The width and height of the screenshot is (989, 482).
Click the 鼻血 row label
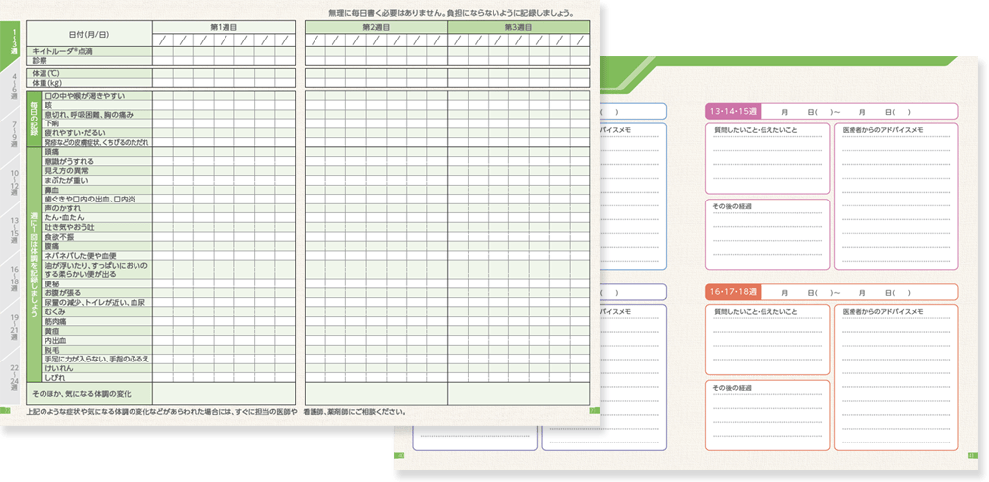(x=97, y=190)
